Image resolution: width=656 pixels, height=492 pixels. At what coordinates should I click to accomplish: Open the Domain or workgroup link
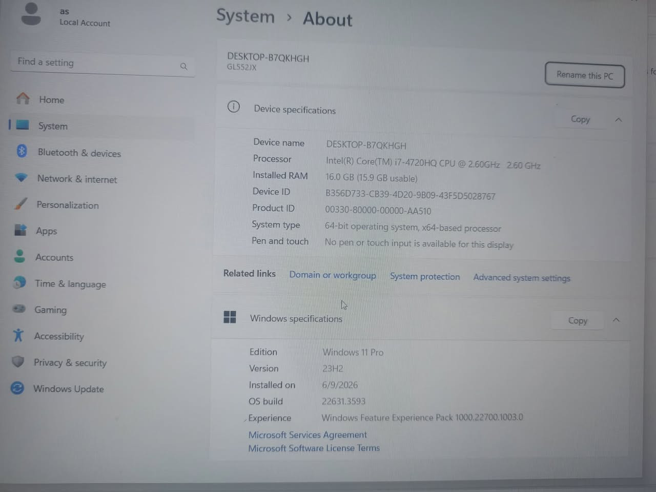coord(333,275)
